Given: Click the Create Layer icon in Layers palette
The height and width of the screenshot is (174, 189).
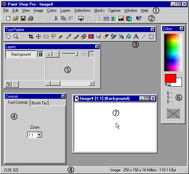Looking at the screenshot, I should coord(8,84).
